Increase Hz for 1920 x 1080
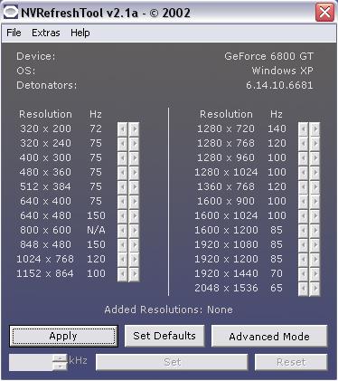This screenshot has height=381, width=338. (315, 245)
